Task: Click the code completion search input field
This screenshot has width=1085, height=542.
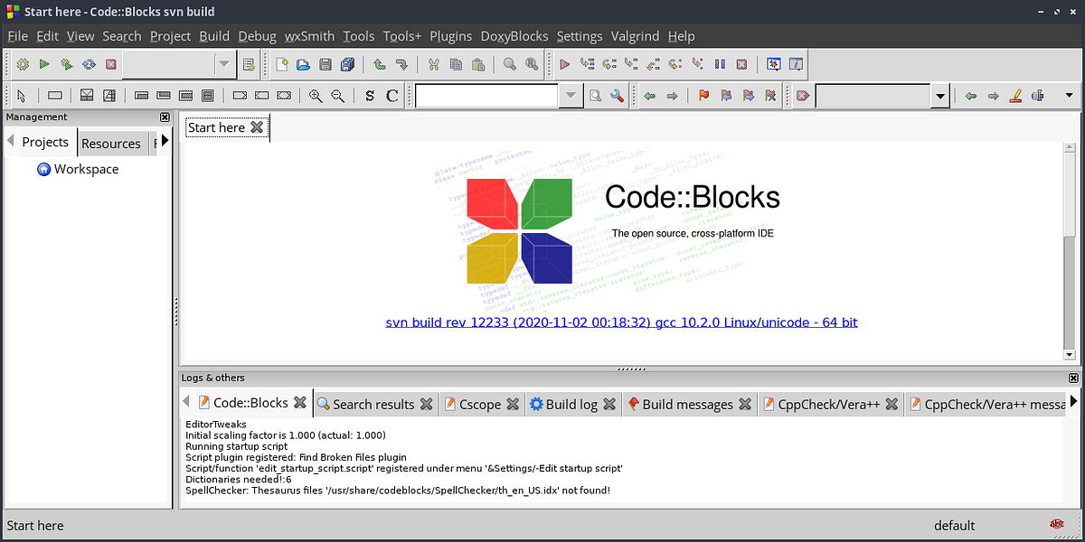Action: [487, 96]
